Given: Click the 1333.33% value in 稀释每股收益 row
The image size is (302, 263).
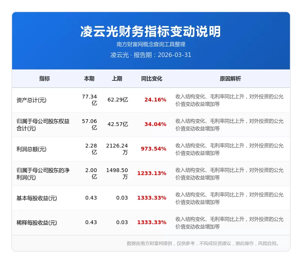Looking at the screenshot, I should pyautogui.click(x=152, y=222).
